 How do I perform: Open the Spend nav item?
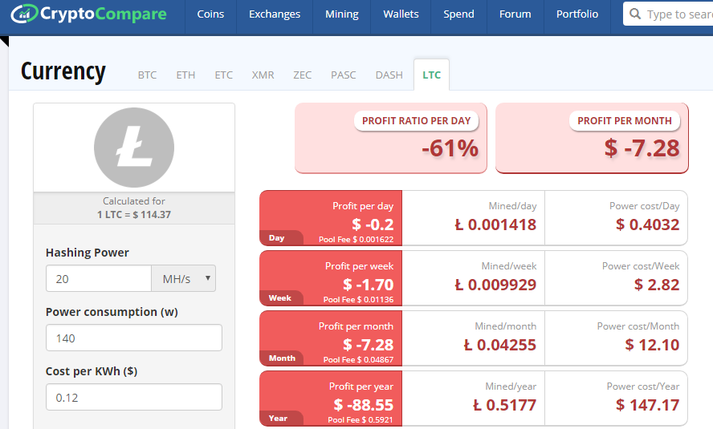coord(458,14)
